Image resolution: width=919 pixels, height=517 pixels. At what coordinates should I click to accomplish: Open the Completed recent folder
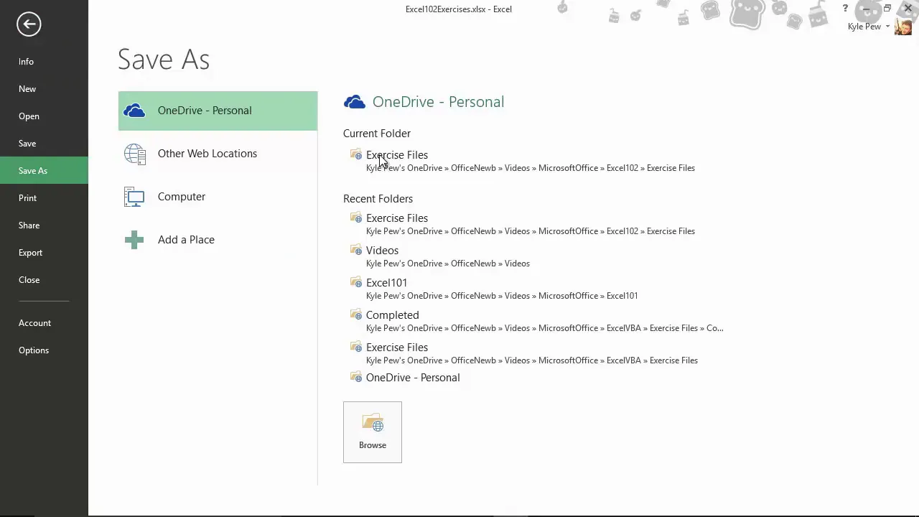(537, 321)
